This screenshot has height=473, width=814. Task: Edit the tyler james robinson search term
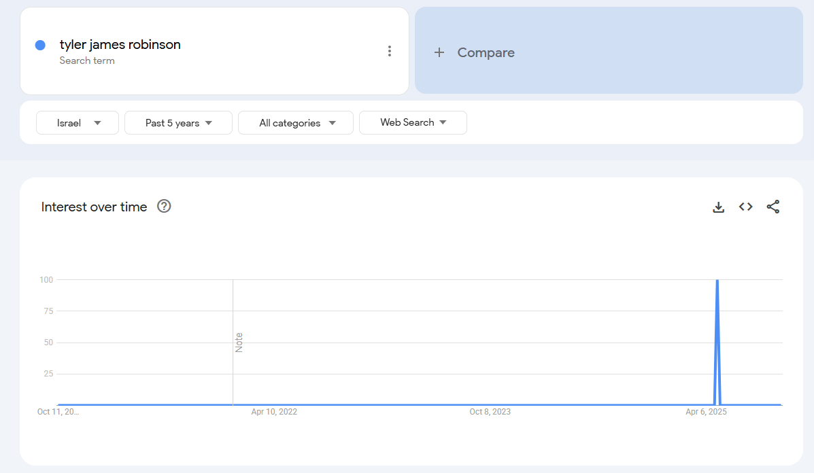point(120,45)
